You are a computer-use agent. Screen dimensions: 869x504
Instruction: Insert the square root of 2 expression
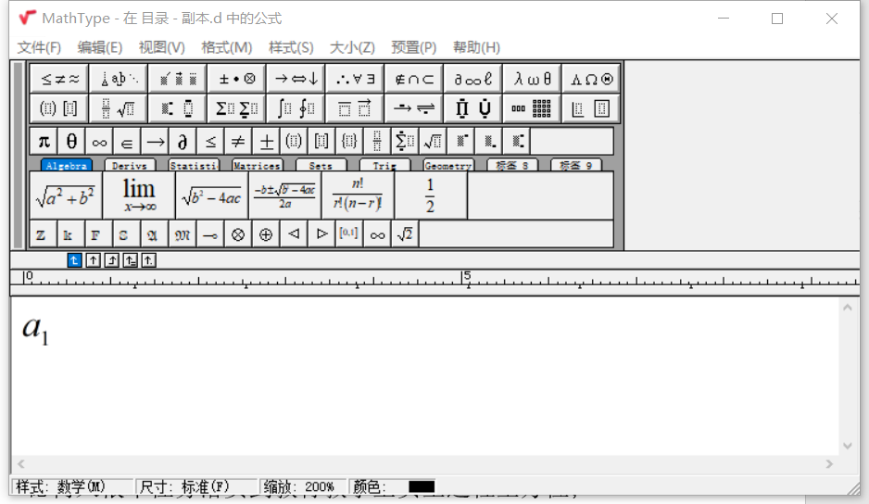tap(405, 234)
